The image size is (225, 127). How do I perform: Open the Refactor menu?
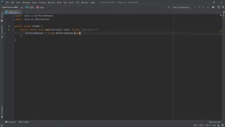coord(51,2)
